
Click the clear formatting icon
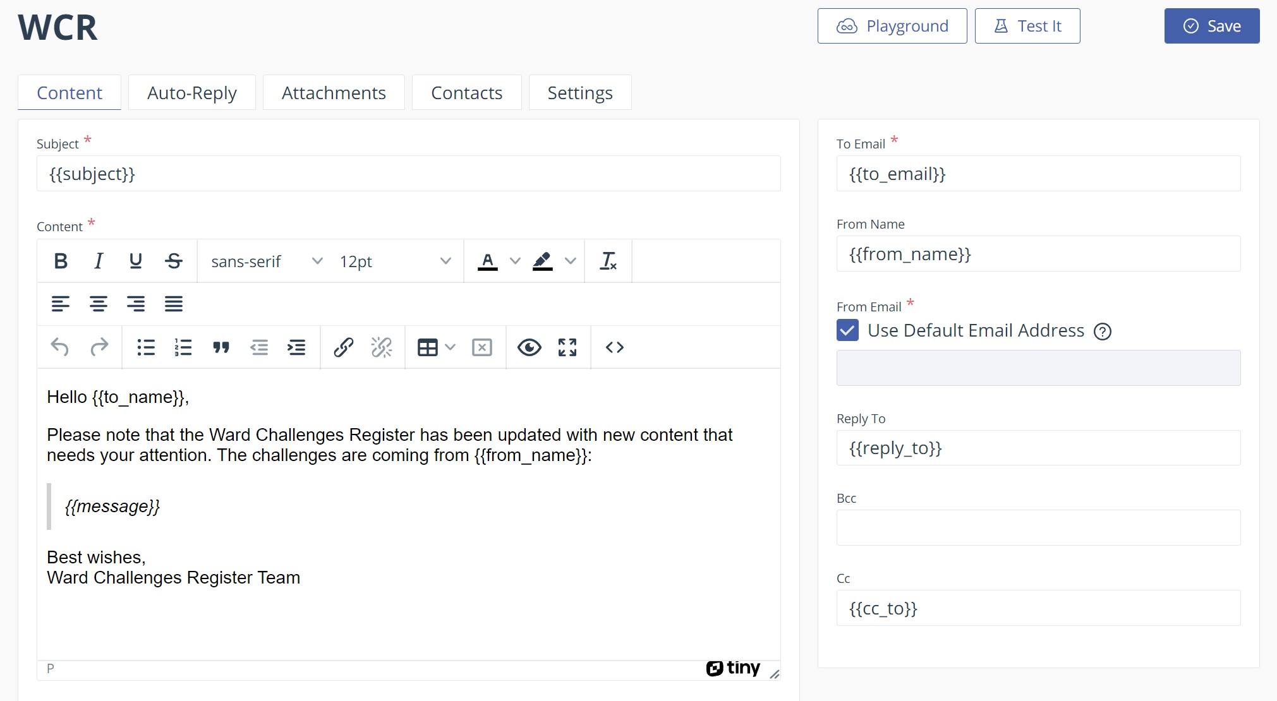tap(608, 261)
